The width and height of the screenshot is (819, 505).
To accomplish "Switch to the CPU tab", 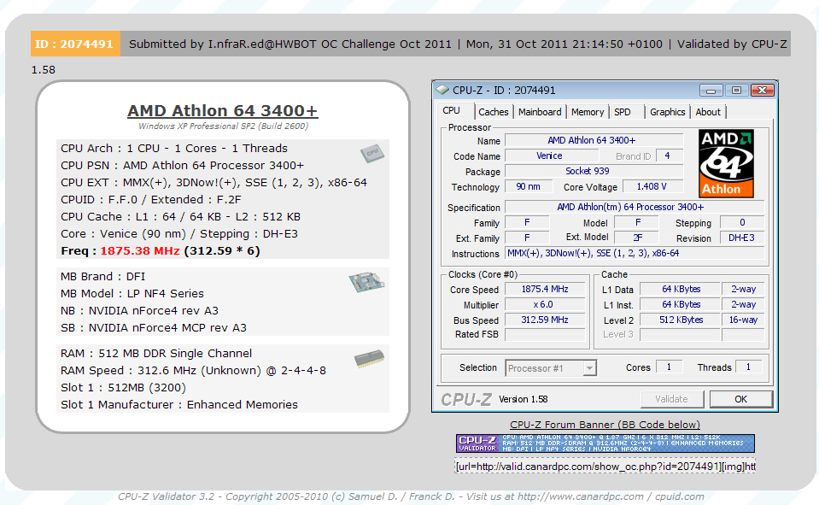I will [451, 111].
